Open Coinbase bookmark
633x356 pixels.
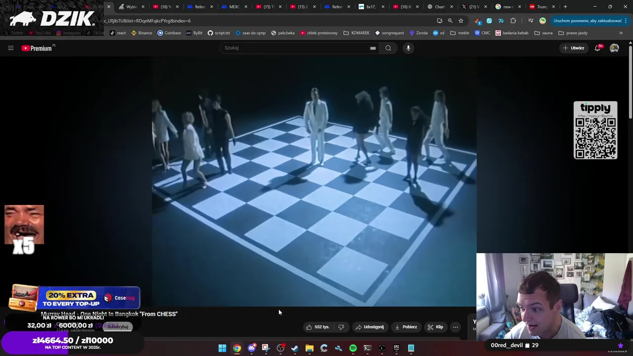coord(169,33)
